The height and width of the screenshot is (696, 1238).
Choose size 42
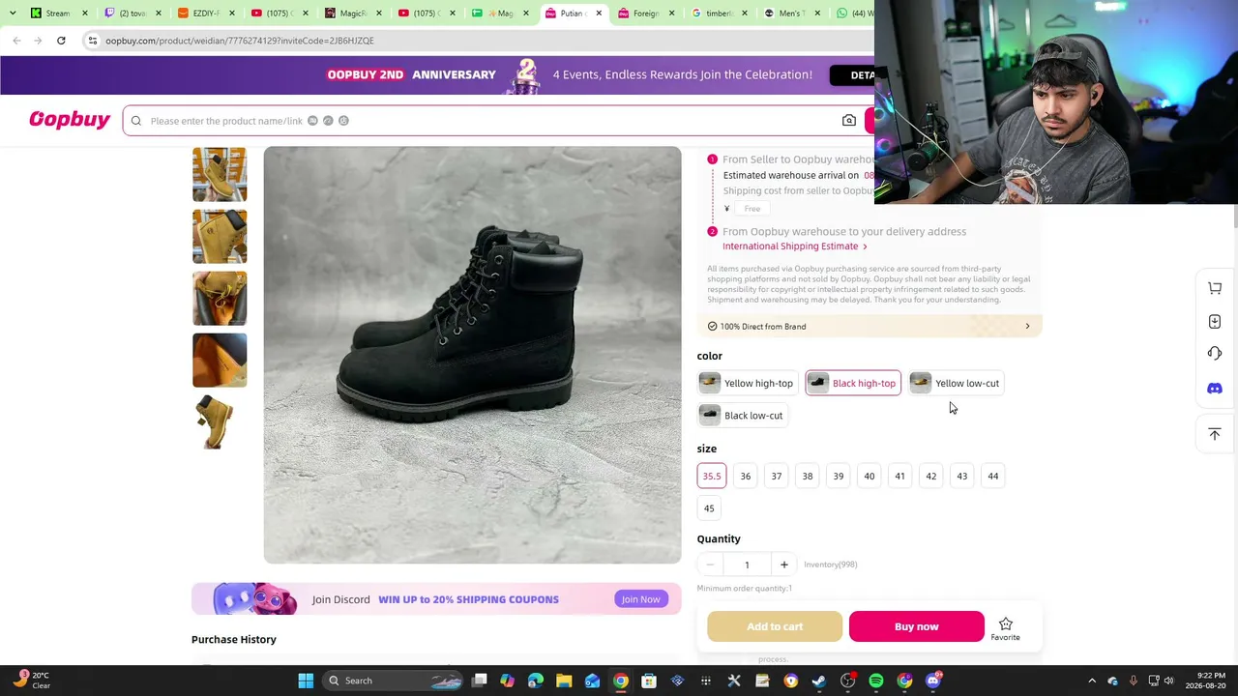[x=930, y=476]
